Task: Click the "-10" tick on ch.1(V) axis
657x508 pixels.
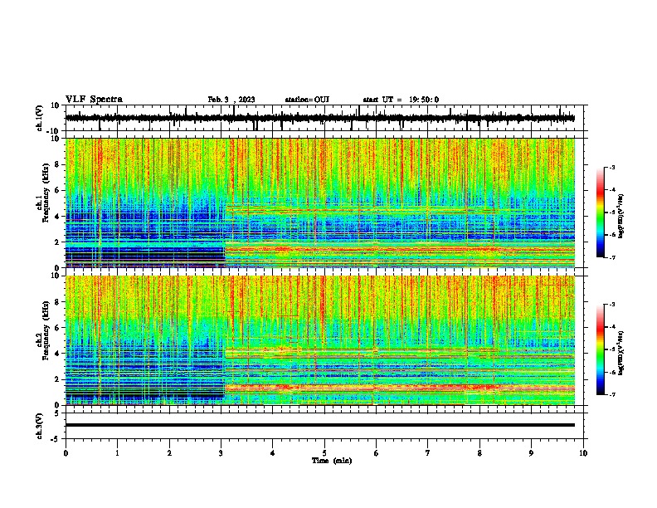Action: (54, 131)
